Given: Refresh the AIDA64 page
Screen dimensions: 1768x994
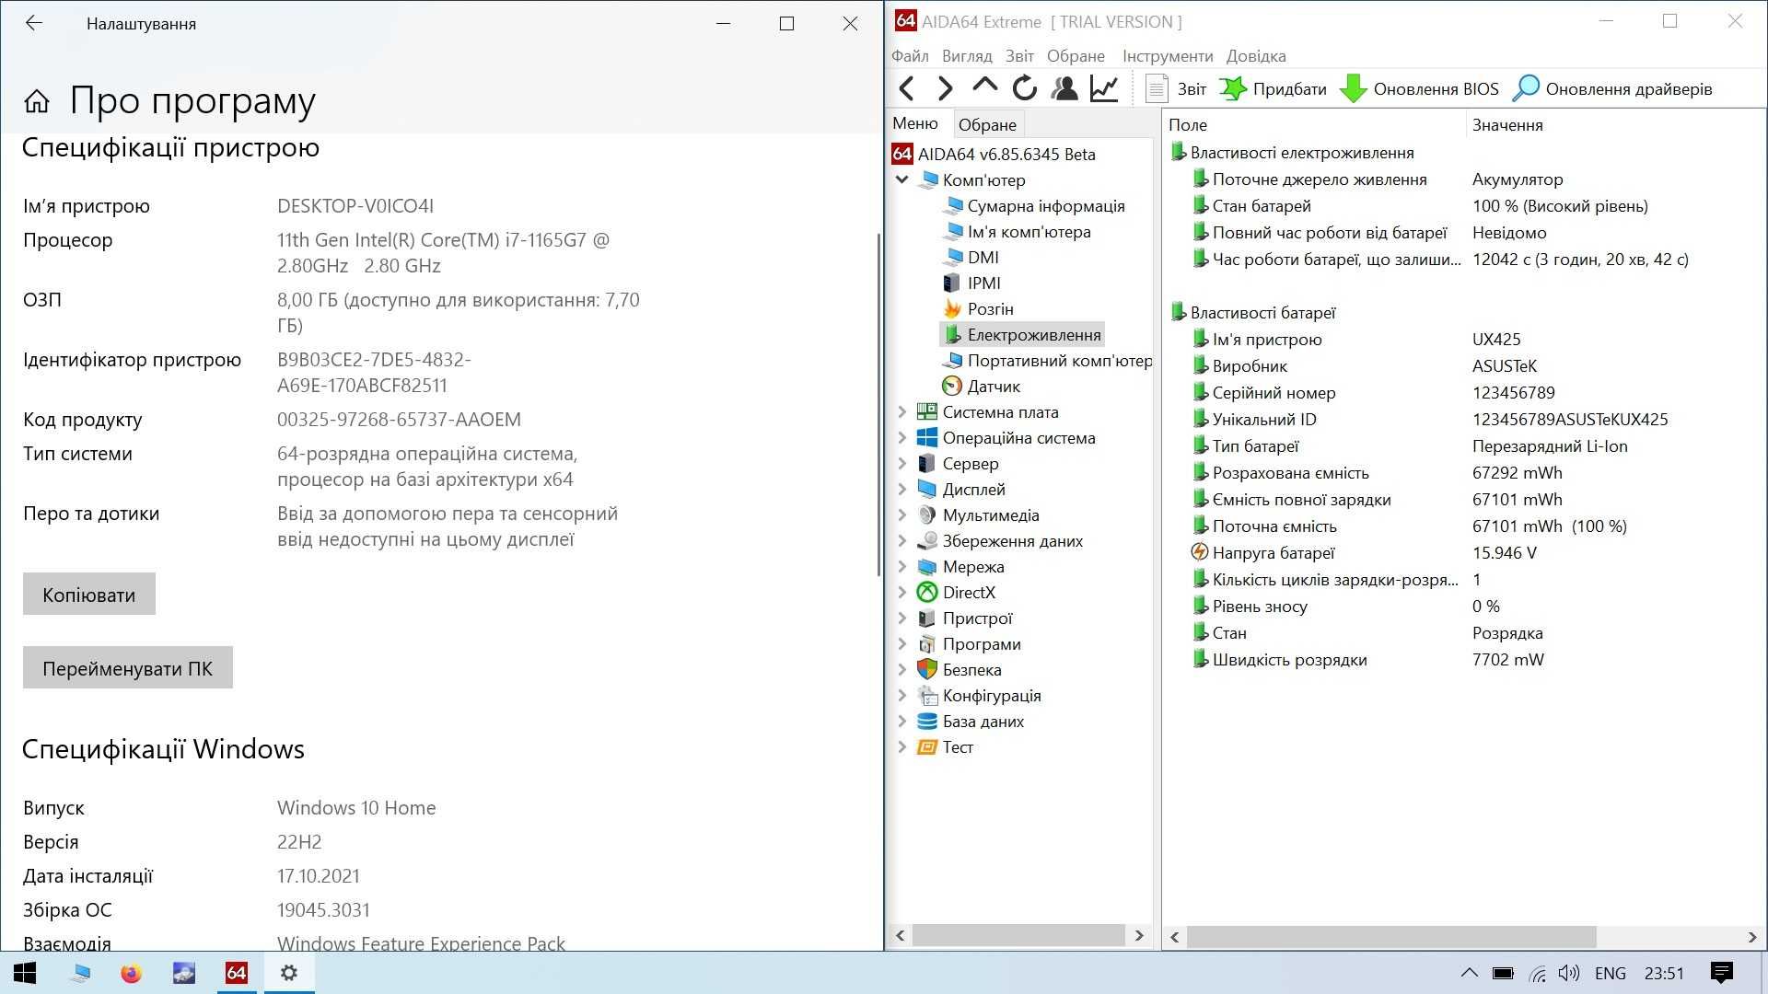Looking at the screenshot, I should tap(1024, 88).
